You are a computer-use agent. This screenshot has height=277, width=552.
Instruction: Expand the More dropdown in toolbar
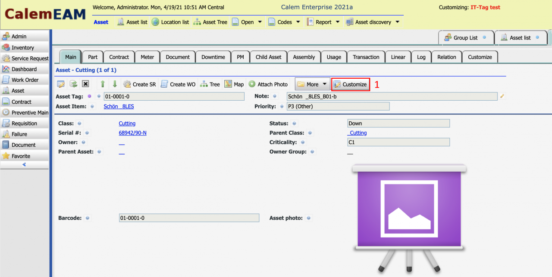(313, 84)
